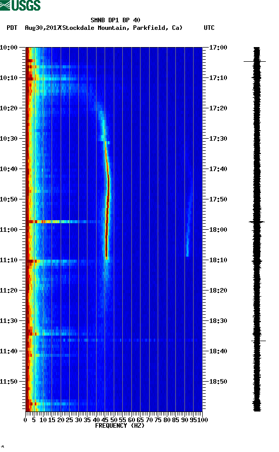This screenshot has height=452, width=279.
Task: Click the "18:10" UTC time label
Action: pyautogui.click(x=218, y=260)
